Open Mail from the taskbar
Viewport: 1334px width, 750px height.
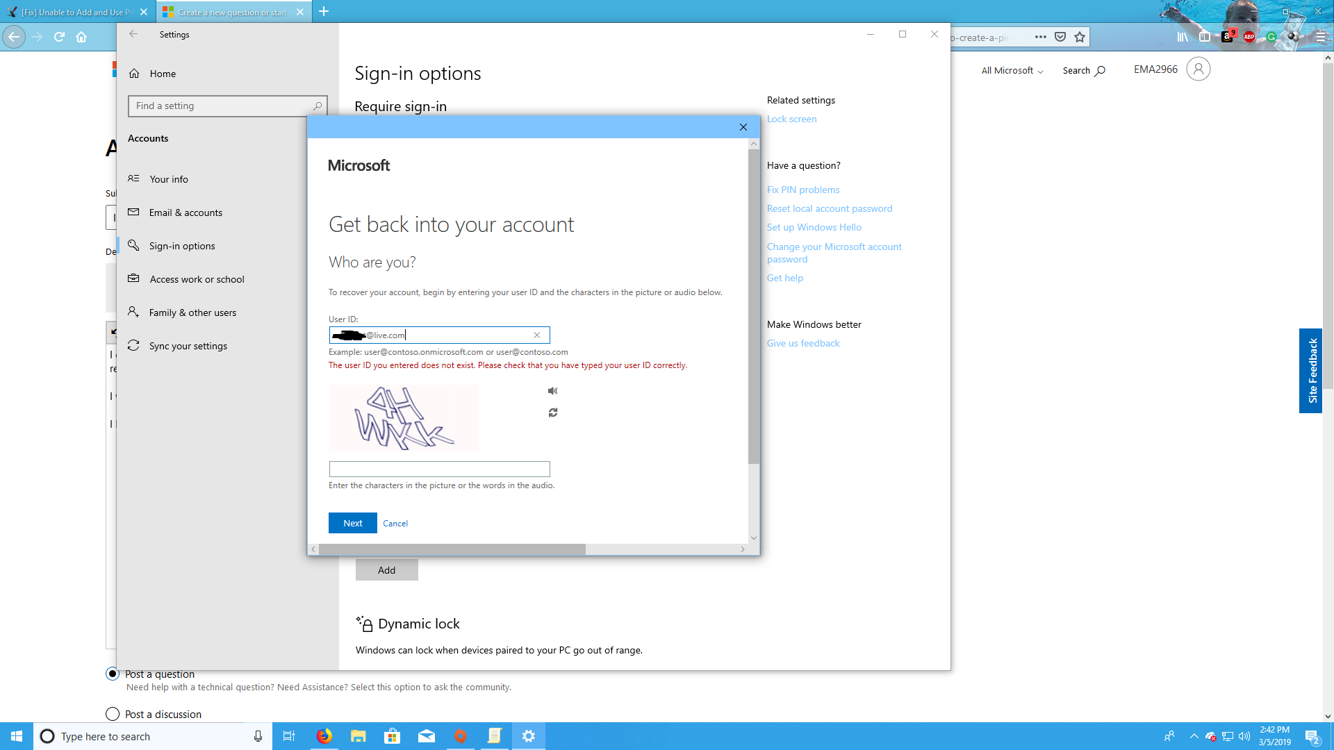click(x=427, y=735)
